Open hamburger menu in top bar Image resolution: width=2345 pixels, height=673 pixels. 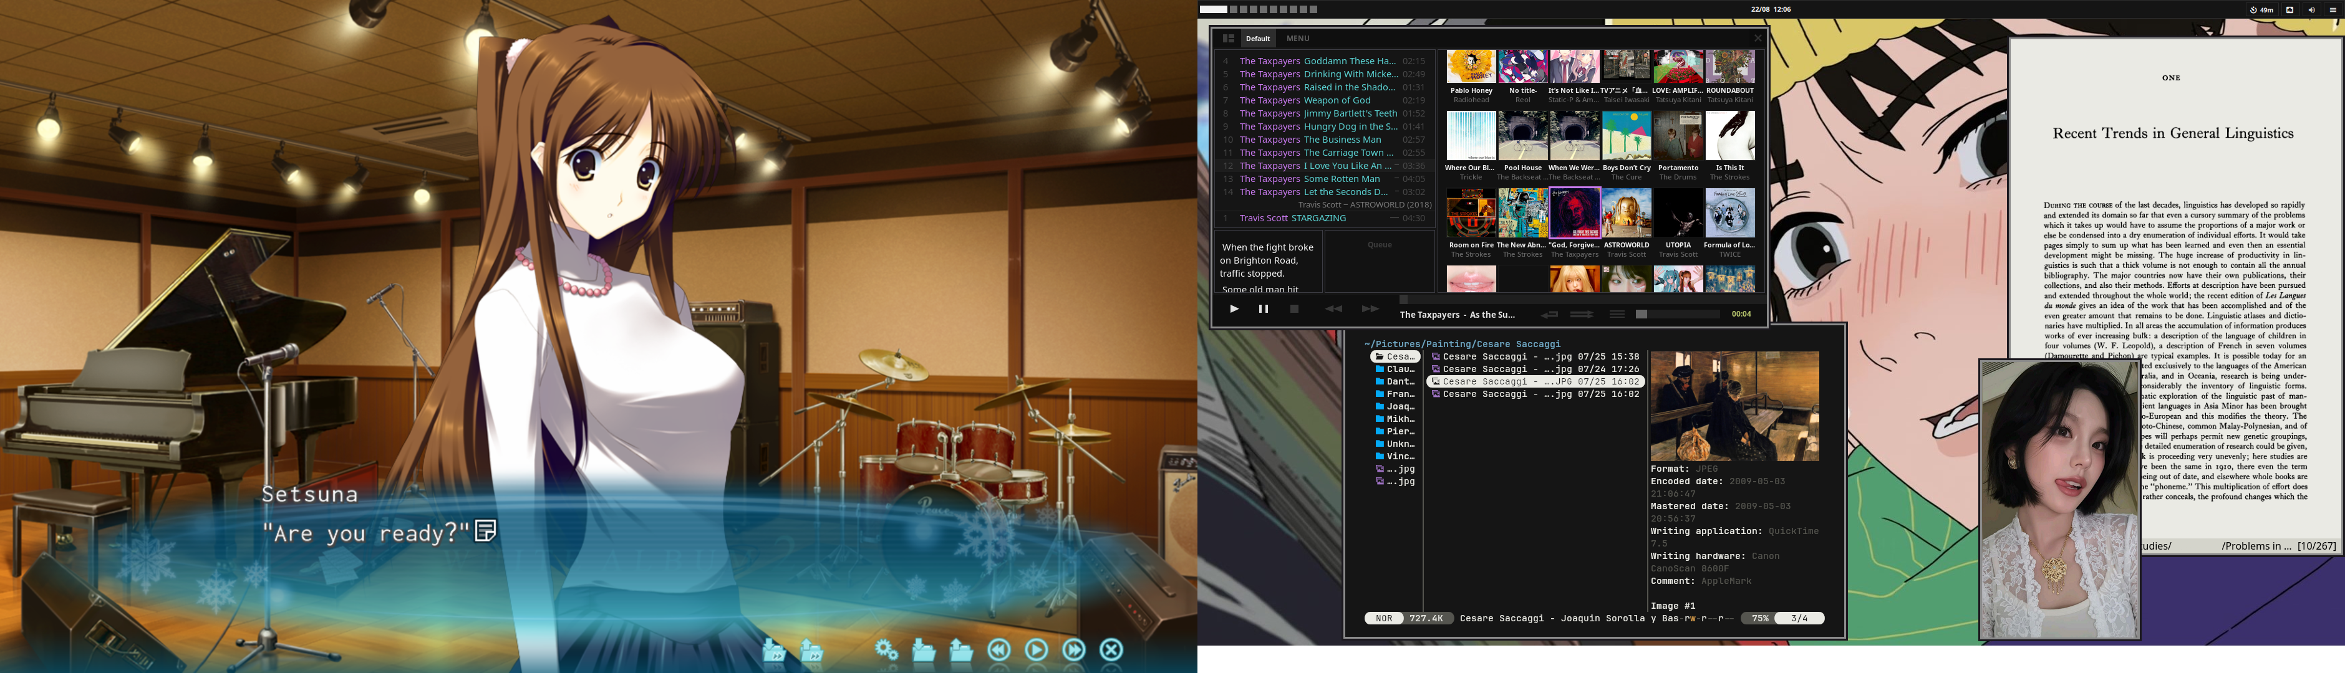[x=2333, y=9]
